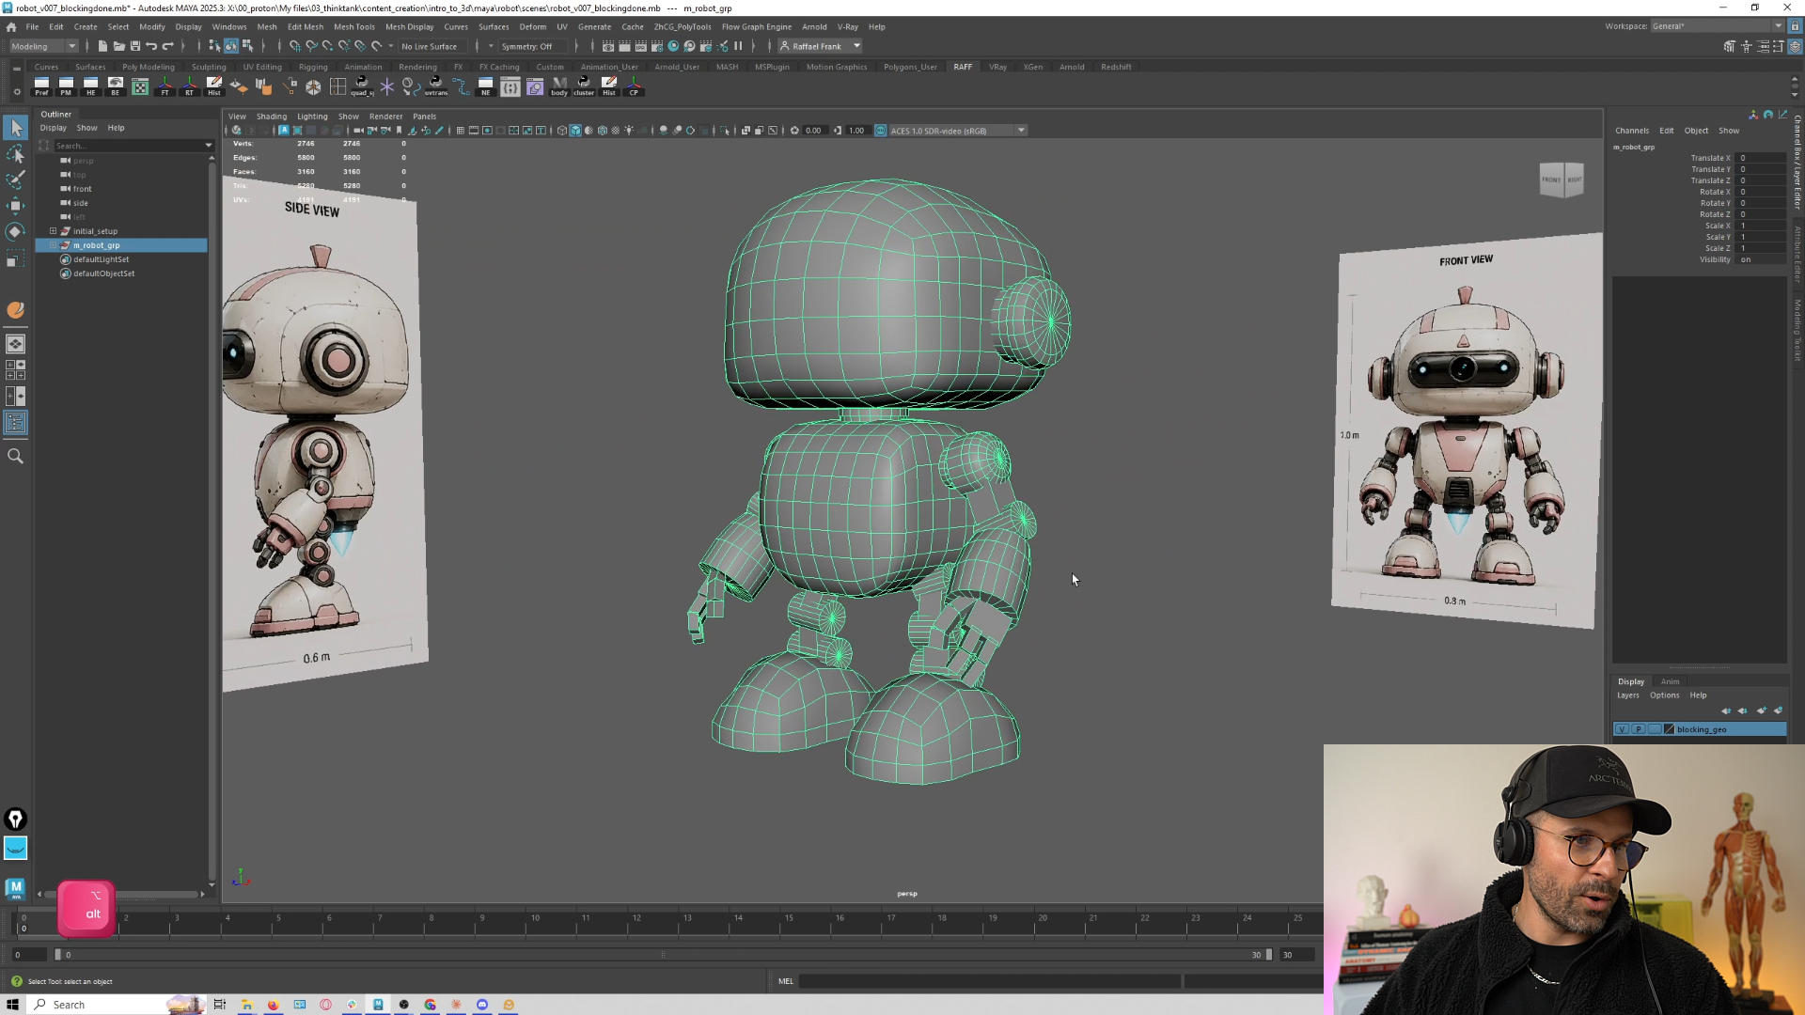
Task: Click the view cube in viewport
Action: tap(1562, 180)
